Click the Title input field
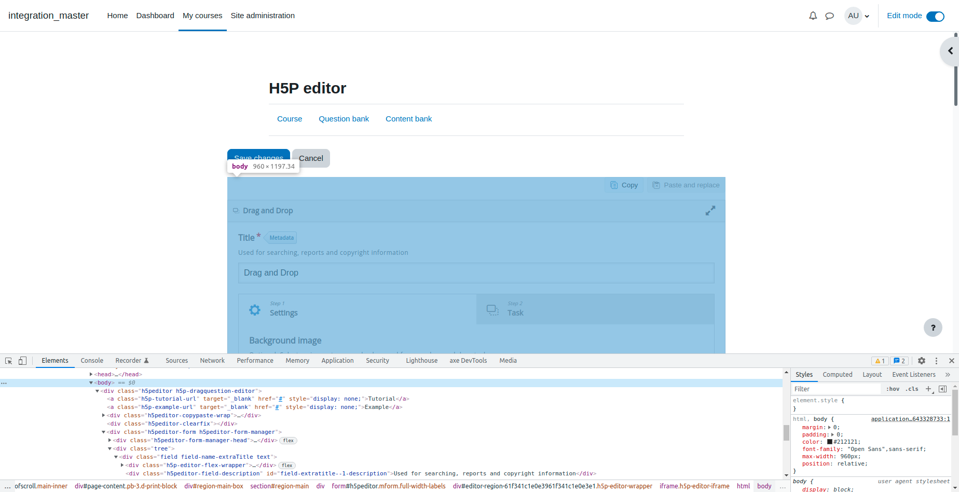This screenshot has height=492, width=959. [476, 273]
